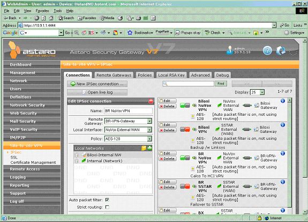Open Google search box dropdown arrow
Viewport: 308px width, 222px height.
coord(61,33)
